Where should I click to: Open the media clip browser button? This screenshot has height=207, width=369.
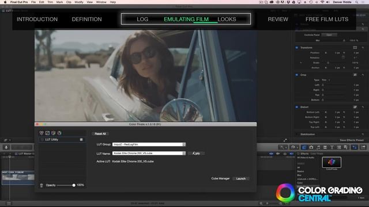304,147
